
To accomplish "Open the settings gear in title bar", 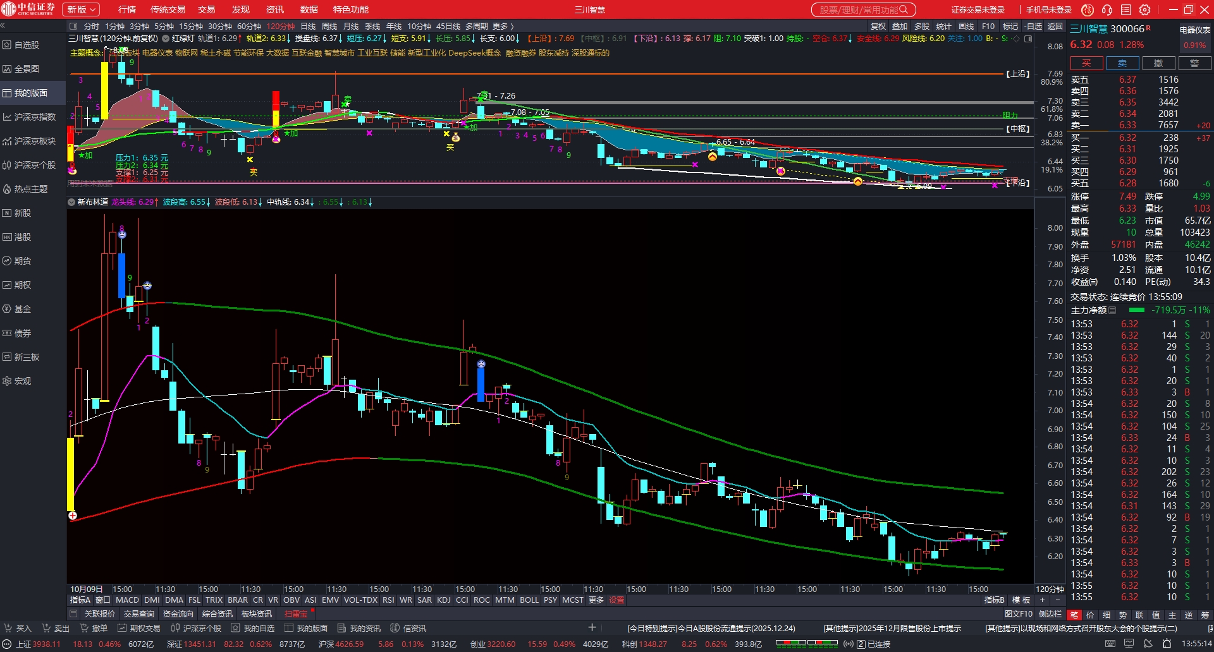I will pos(1144,9).
